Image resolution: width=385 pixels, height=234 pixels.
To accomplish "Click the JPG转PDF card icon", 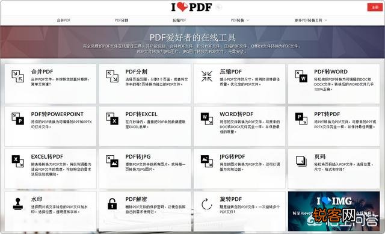I will coord(207,161).
